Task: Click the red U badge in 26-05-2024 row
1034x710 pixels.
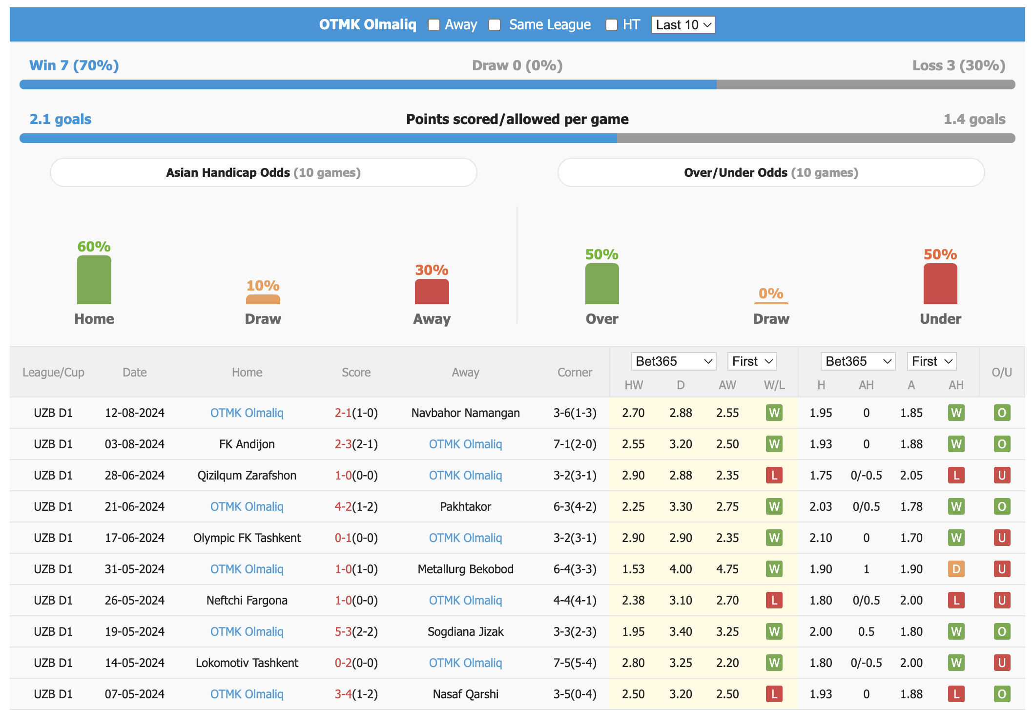Action: 1002,600
